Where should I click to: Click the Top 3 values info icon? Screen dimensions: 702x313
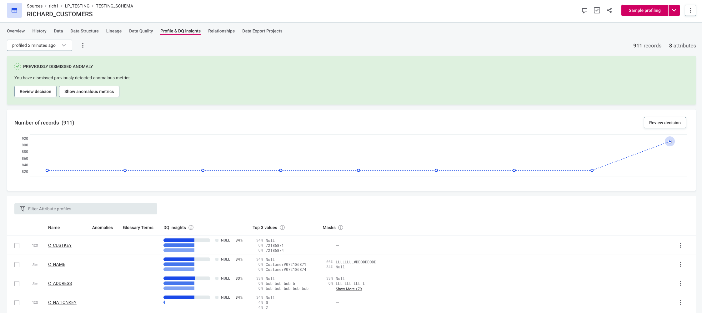point(282,227)
